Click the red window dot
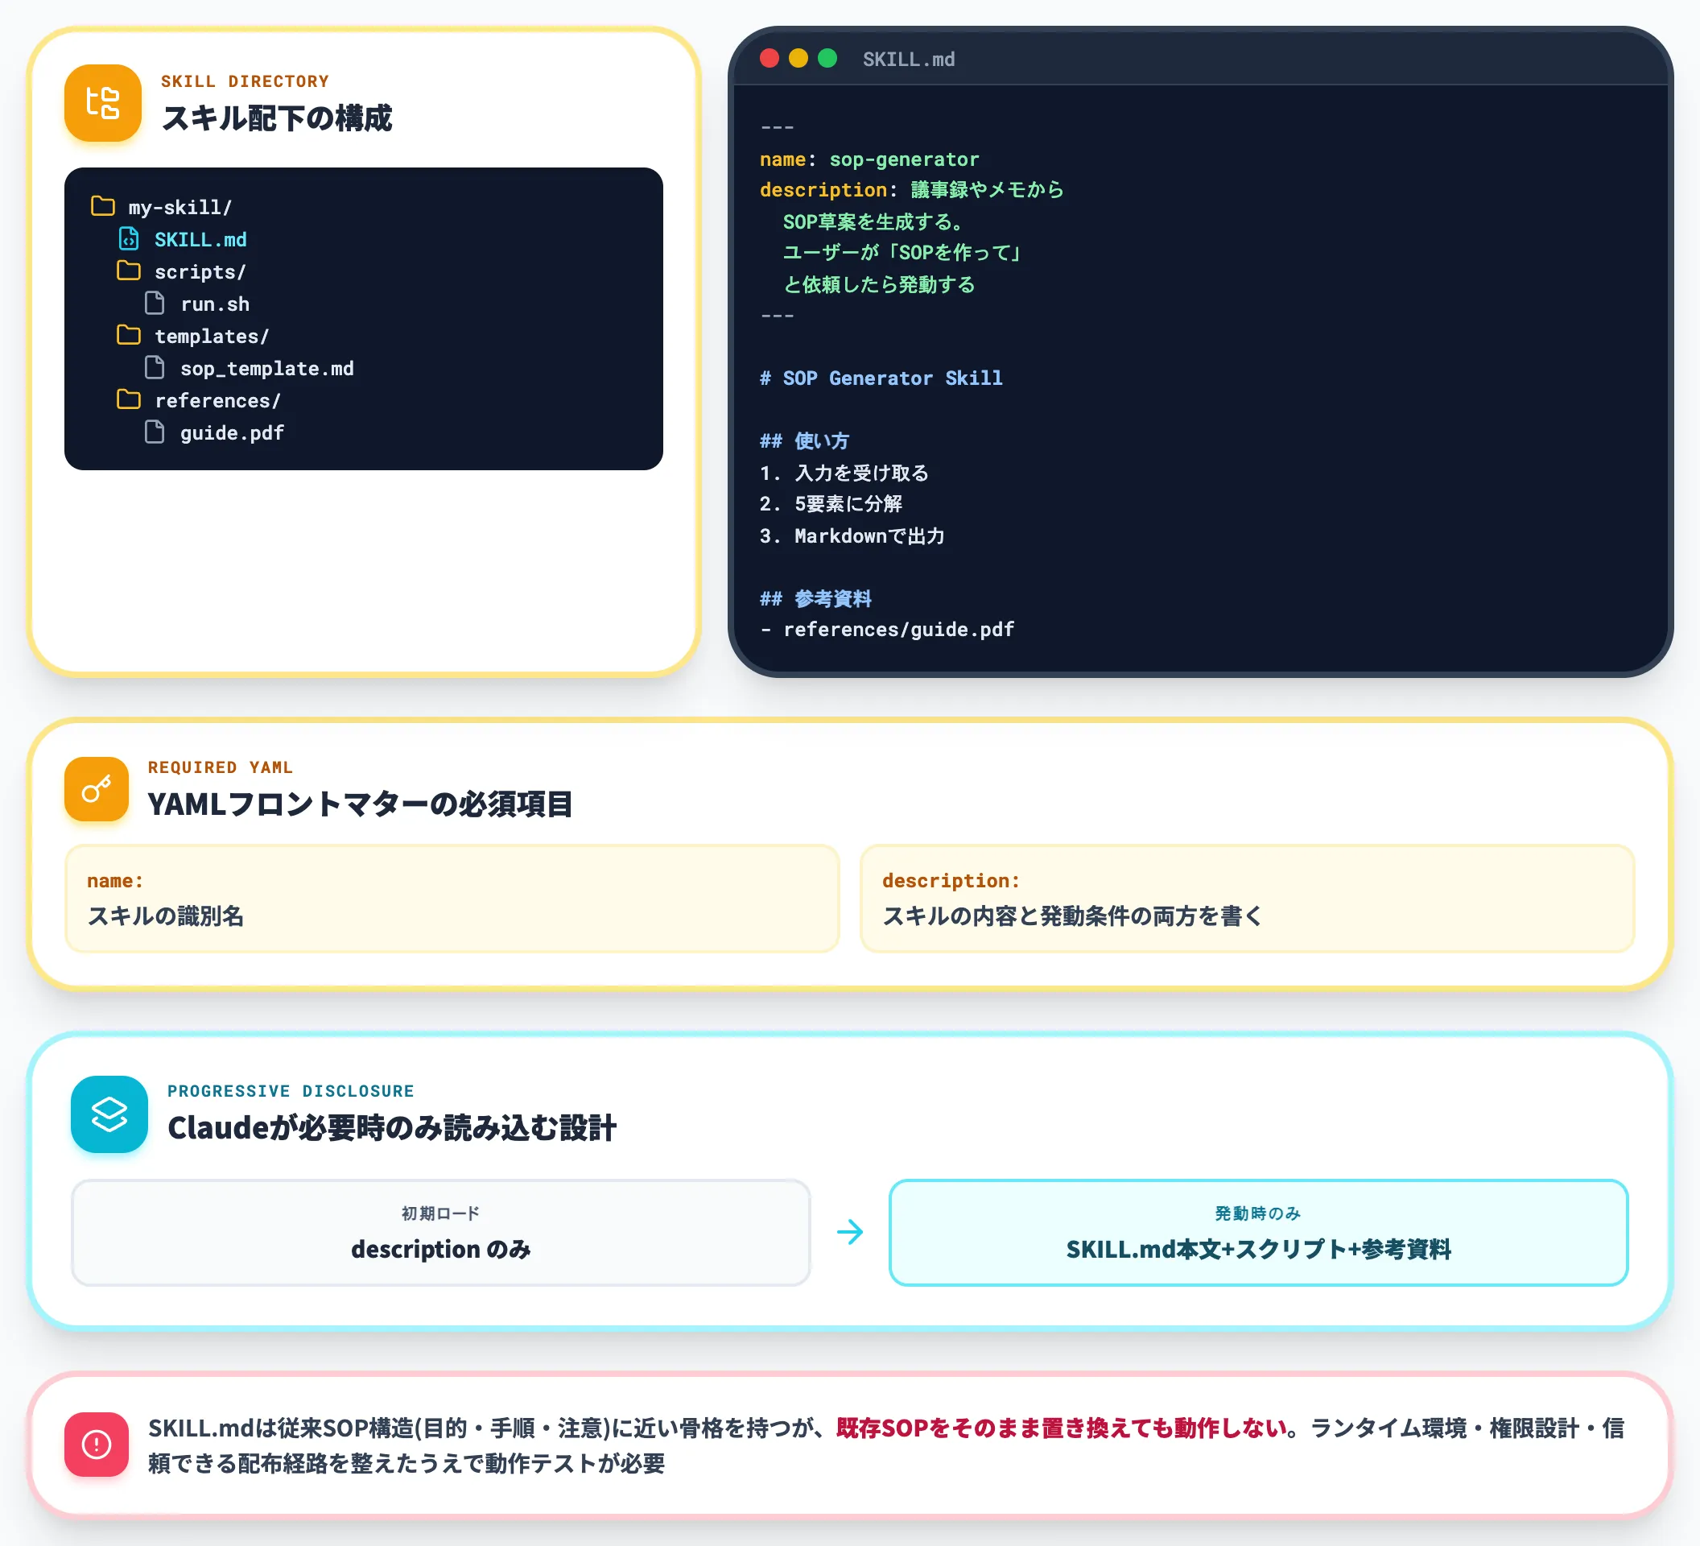Screen dimensions: 1700x1546 (x=769, y=57)
